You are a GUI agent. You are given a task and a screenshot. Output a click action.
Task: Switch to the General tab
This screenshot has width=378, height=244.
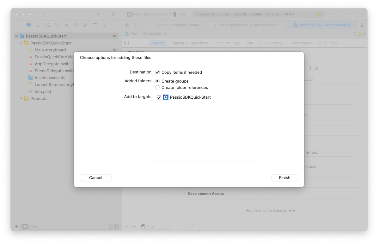click(x=158, y=43)
